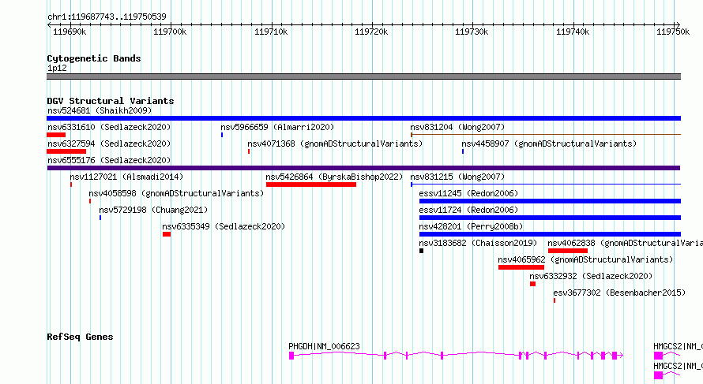This screenshot has height=384, width=703.
Task: Click the nsv3183682 (Chaisson2019) black marker
Action: (421, 251)
